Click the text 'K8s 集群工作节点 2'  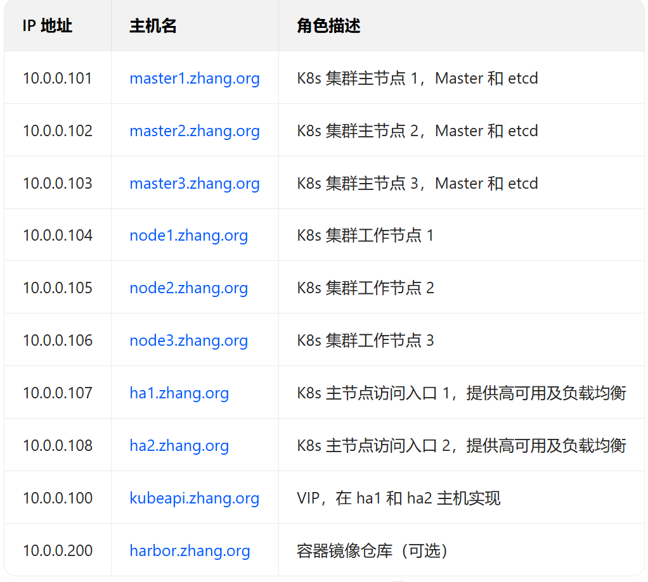coord(365,288)
